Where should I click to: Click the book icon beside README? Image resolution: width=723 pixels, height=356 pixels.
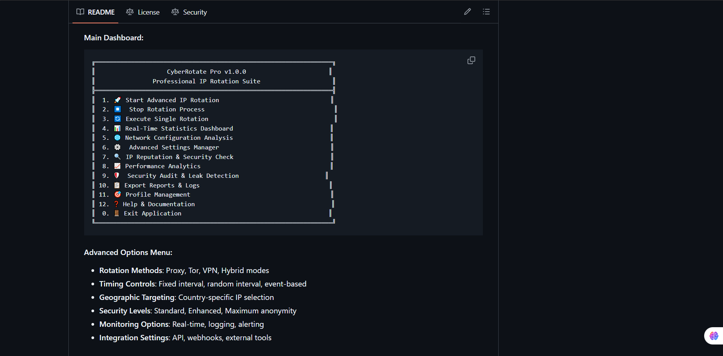[x=80, y=12]
